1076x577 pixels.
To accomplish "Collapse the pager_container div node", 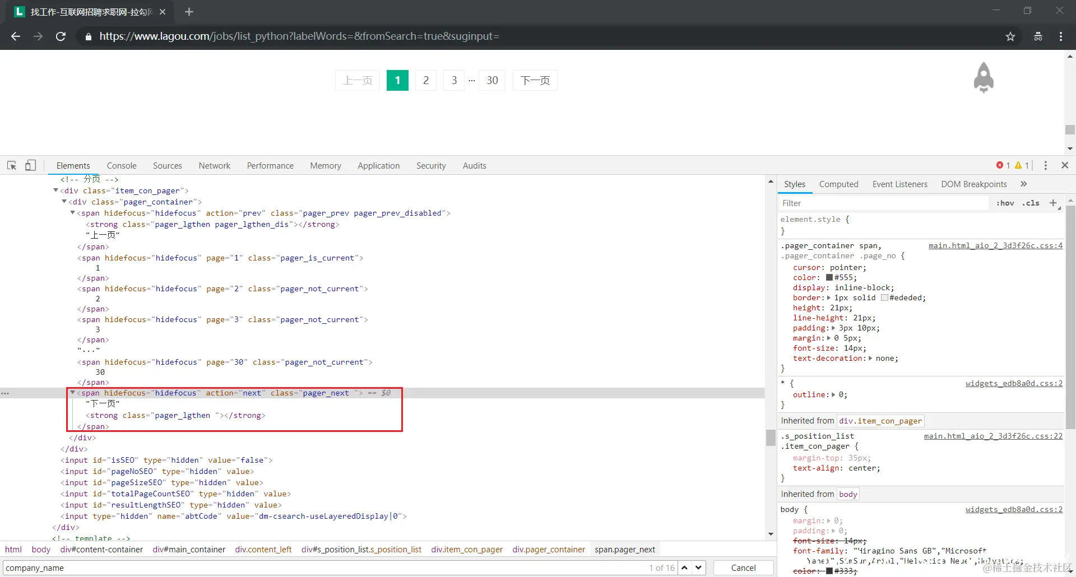I will coord(64,202).
